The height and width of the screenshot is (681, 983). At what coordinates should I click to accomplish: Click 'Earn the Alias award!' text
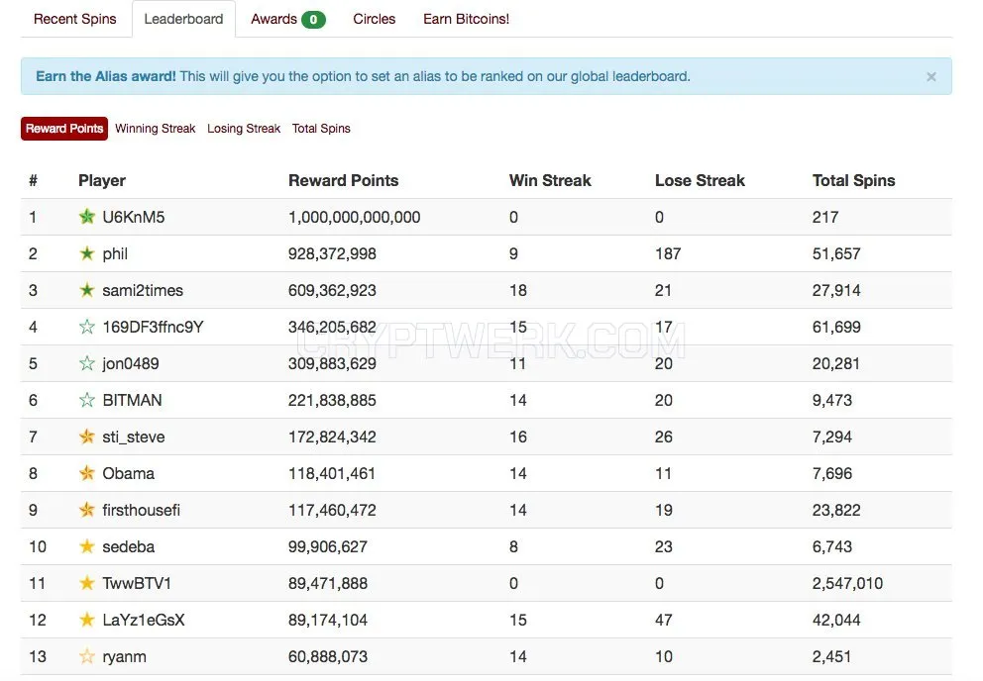[x=106, y=76]
